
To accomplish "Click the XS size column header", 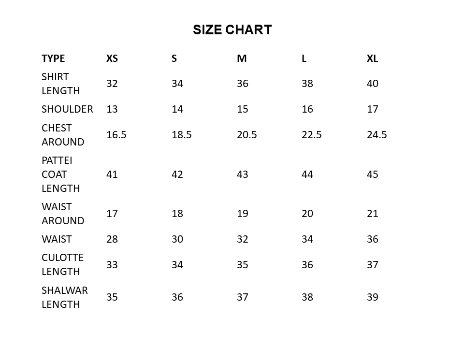I will (x=112, y=58).
